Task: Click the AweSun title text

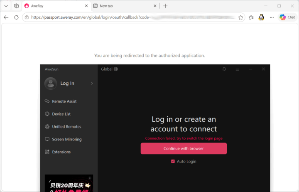Action: tap(51, 69)
